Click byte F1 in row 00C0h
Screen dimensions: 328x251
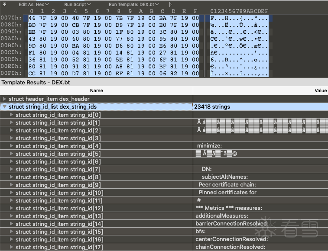(x=32, y=52)
